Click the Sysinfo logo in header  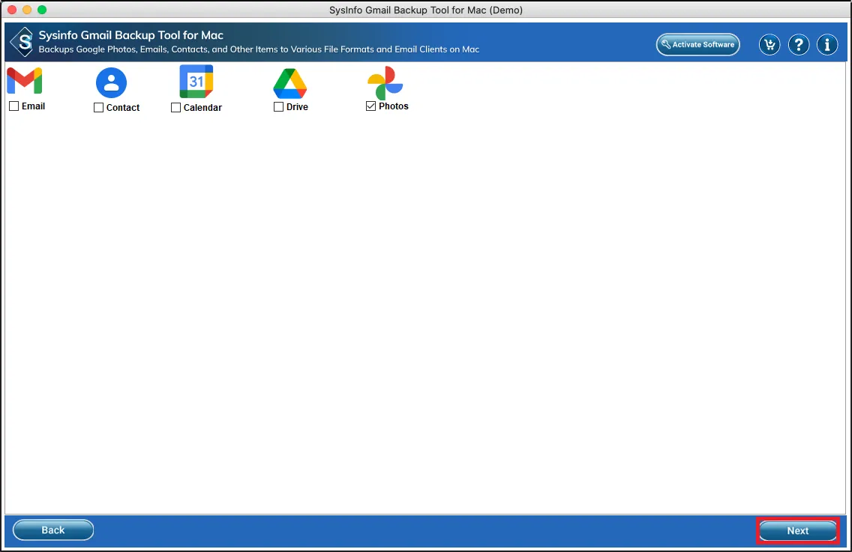(22, 42)
